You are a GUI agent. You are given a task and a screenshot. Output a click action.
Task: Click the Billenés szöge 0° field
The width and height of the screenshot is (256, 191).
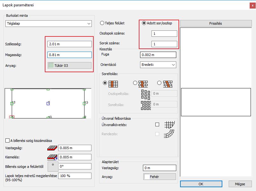(75, 166)
